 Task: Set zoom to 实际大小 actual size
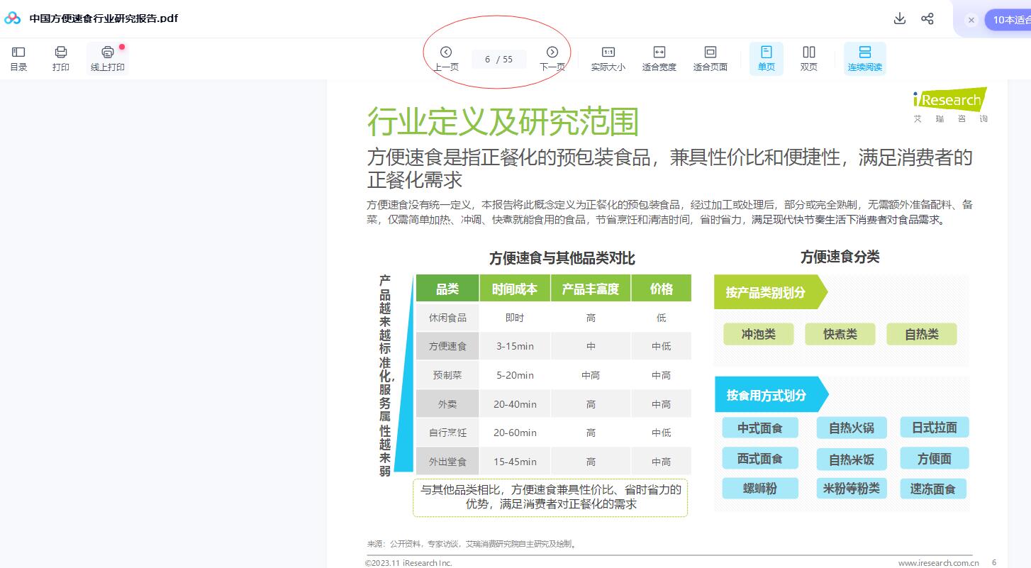tap(608, 59)
